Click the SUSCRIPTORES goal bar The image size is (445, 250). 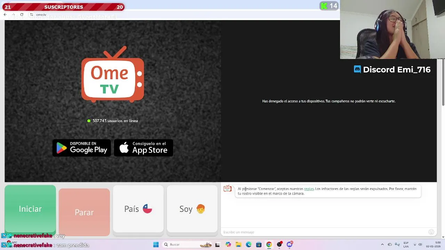[x=64, y=7]
